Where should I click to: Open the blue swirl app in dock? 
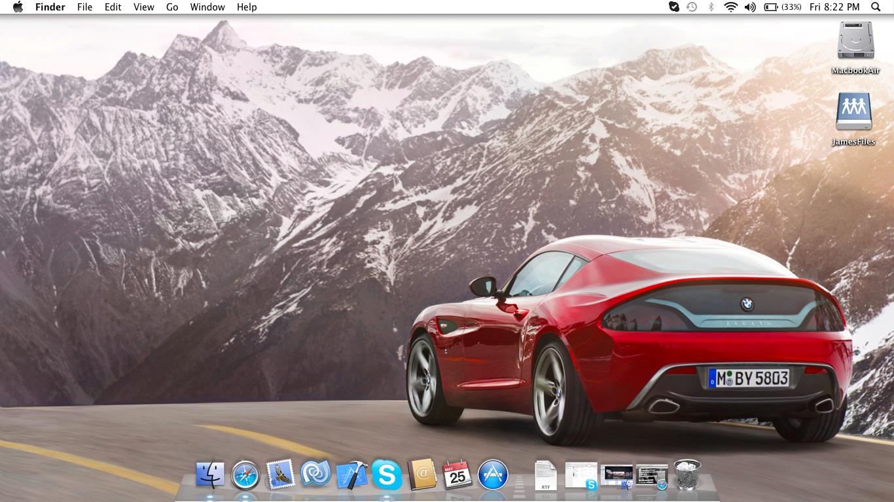(316, 475)
